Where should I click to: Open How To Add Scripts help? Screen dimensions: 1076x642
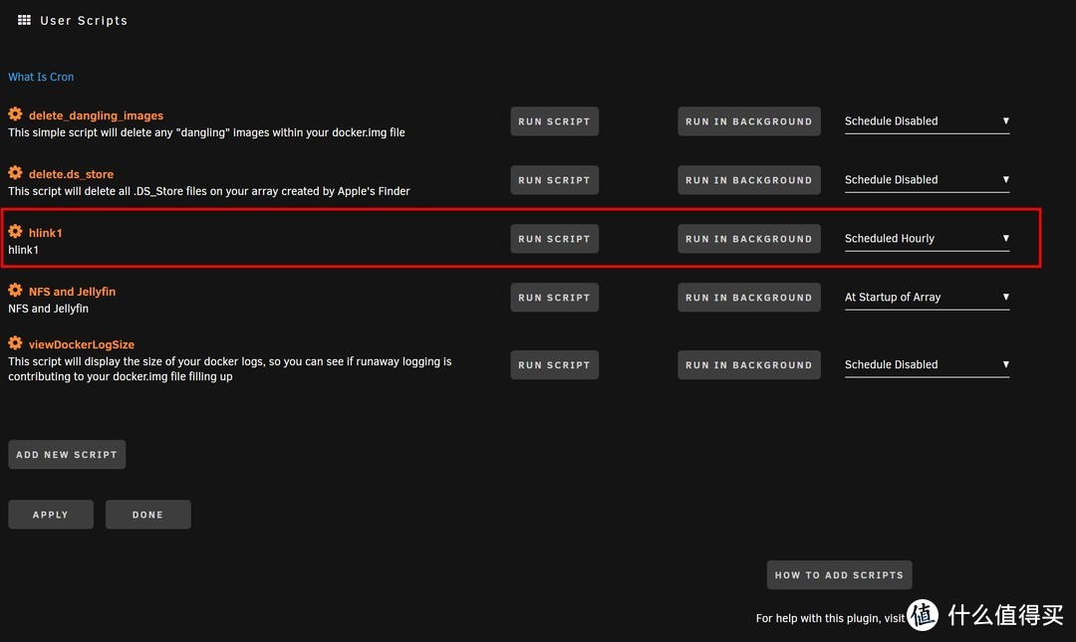tap(839, 575)
